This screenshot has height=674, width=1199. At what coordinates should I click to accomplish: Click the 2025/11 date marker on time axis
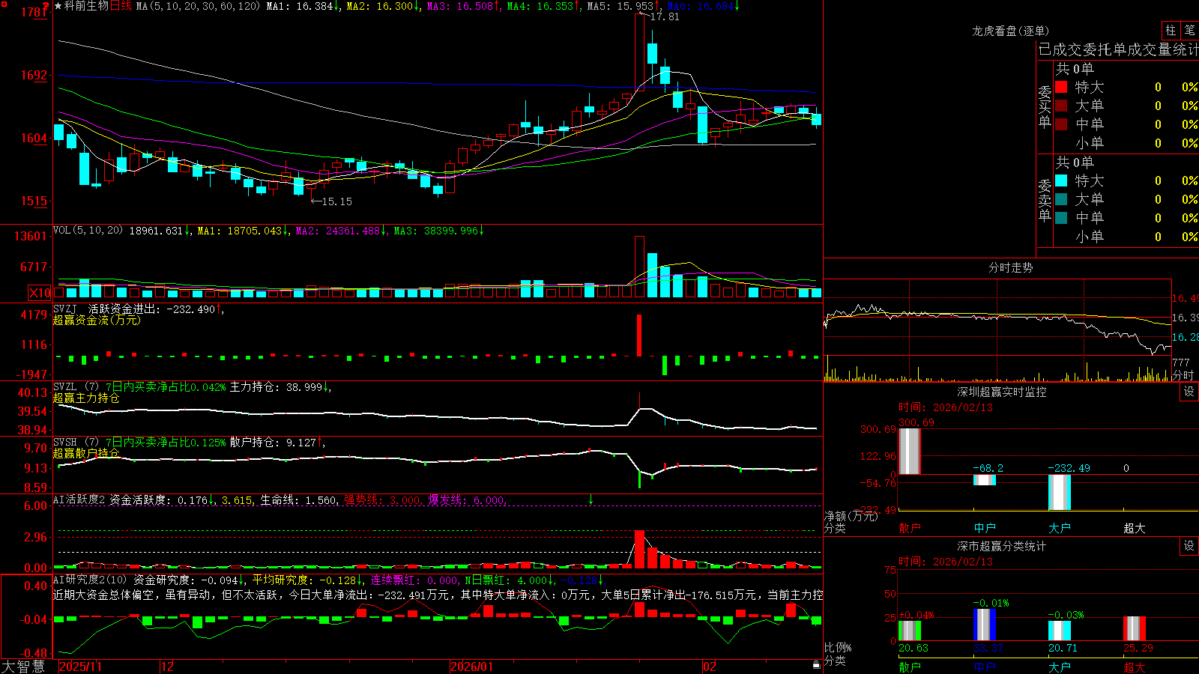80,667
